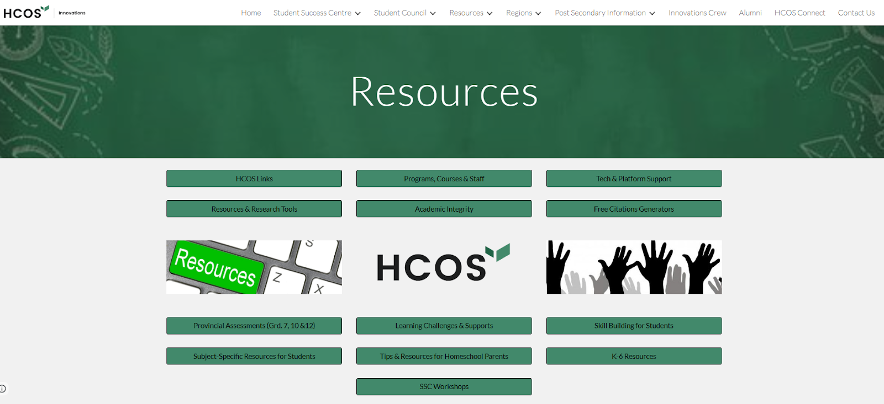
Task: Open HCOS Connect from navigation
Action: click(799, 13)
